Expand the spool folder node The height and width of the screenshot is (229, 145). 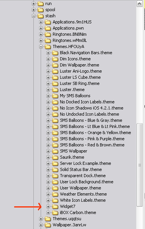click(x=33, y=10)
